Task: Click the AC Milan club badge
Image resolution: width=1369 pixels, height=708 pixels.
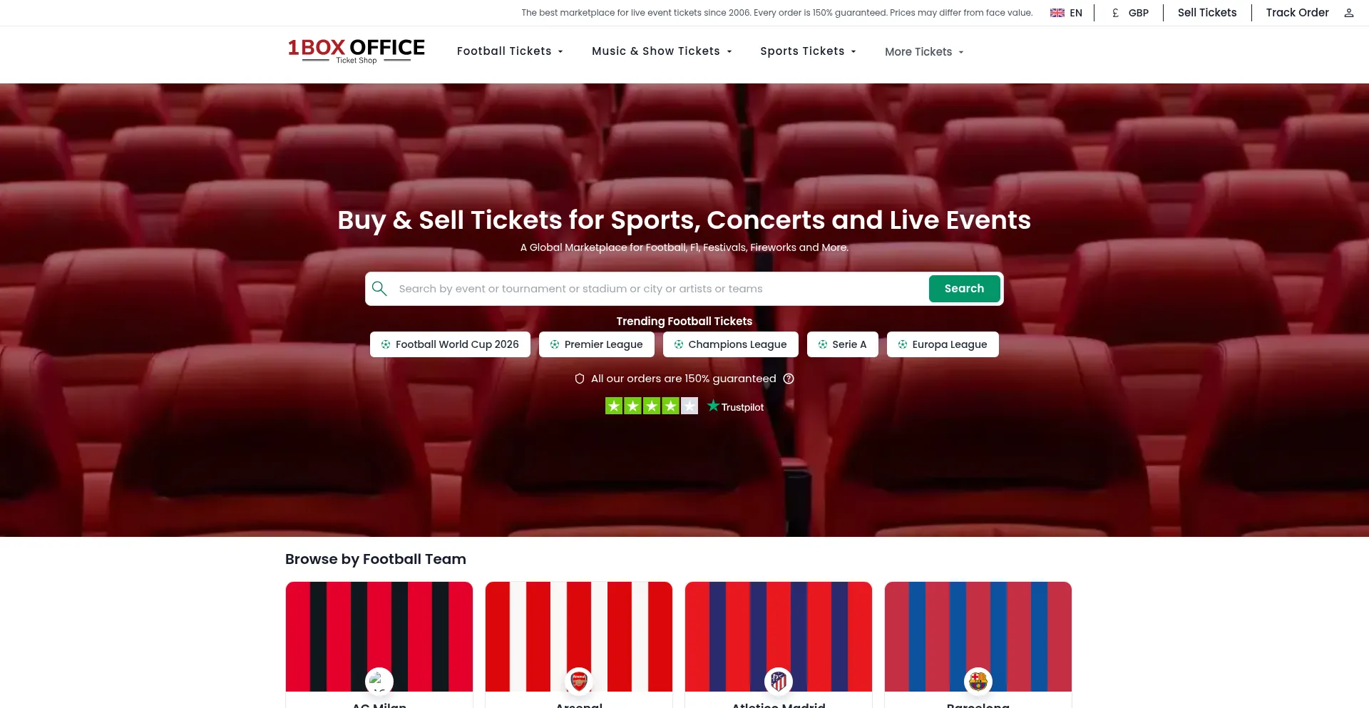Action: (379, 681)
